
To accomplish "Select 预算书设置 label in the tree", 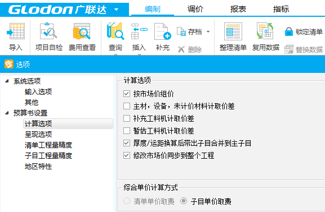I will click(x=30, y=113).
